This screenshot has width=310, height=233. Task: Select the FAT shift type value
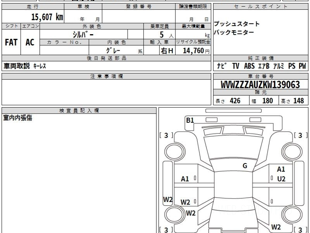point(11,42)
